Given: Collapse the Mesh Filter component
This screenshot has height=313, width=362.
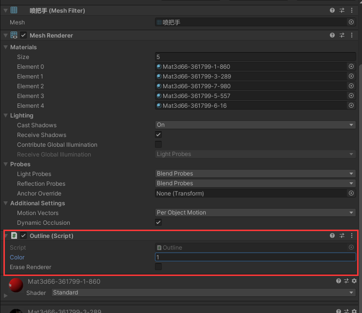Looking at the screenshot, I should tap(6, 10).
